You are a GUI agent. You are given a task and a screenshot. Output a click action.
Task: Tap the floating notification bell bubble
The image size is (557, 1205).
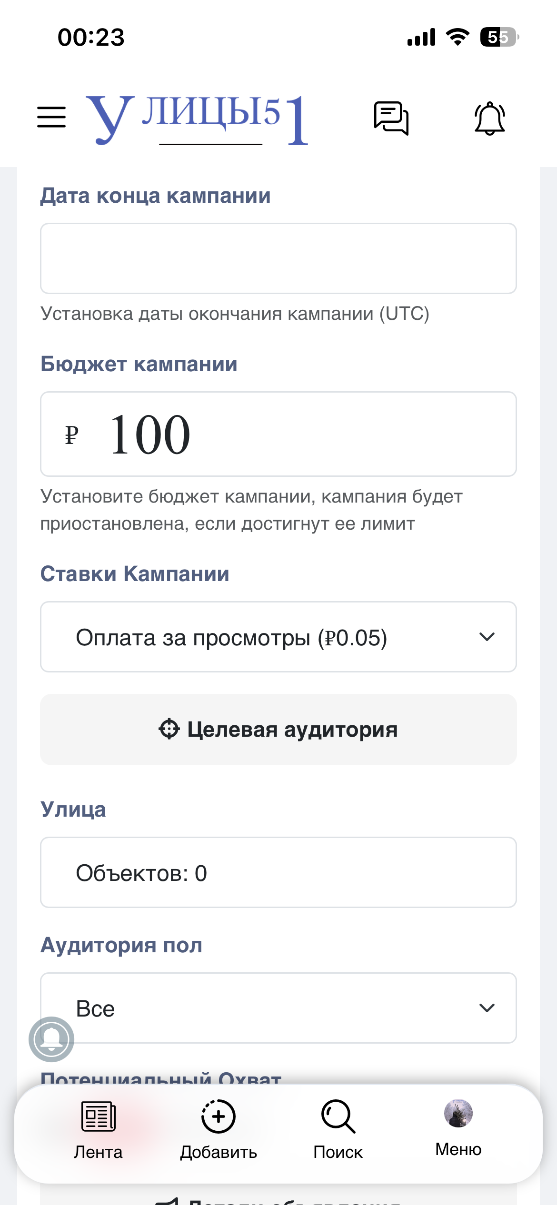(51, 1039)
